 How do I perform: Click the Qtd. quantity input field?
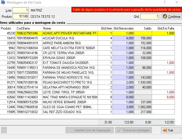tap(150, 16)
